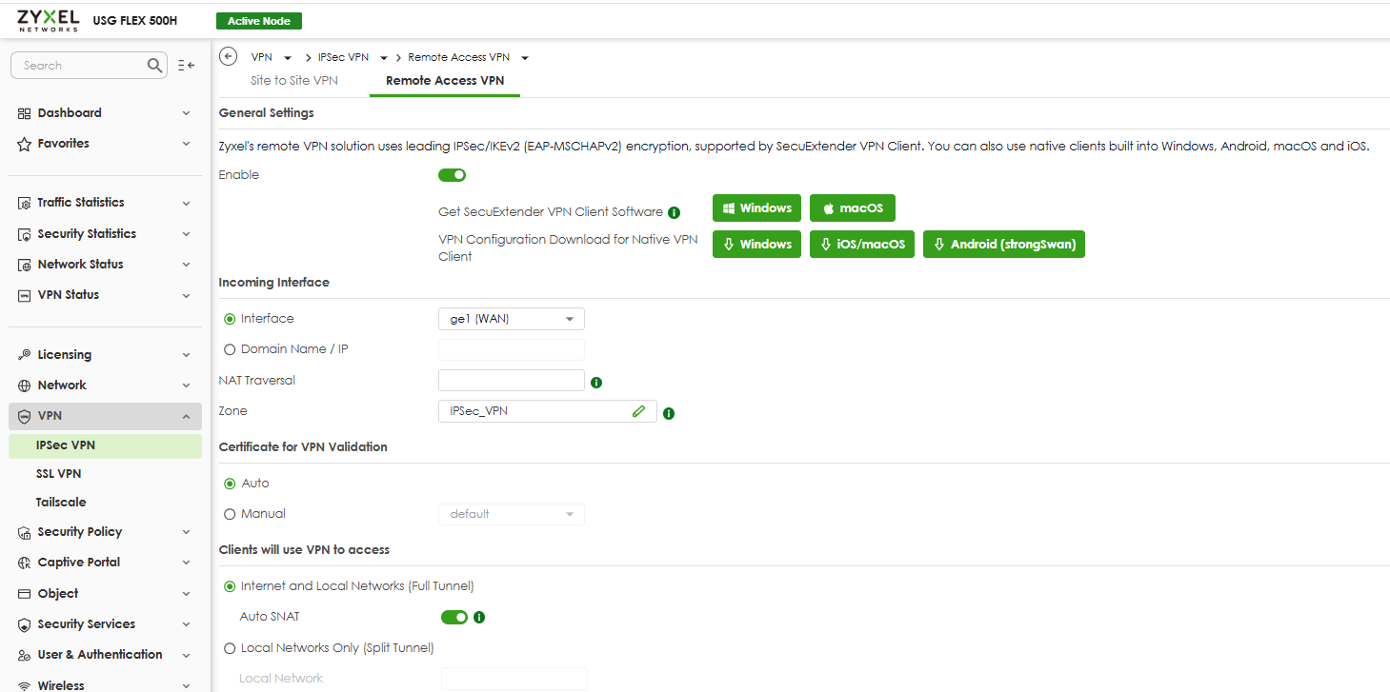Click the info icon next to Zone field
The width and height of the screenshot is (1390, 692).
click(x=669, y=413)
